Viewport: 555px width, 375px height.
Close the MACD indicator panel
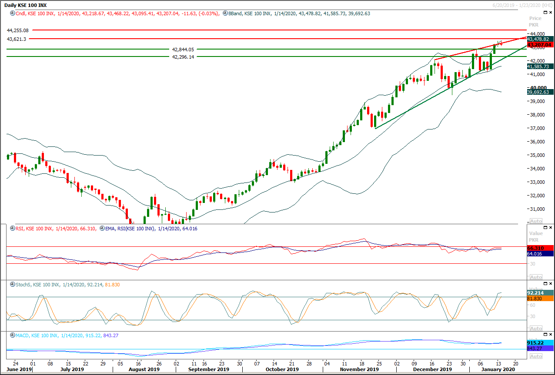coord(552,335)
